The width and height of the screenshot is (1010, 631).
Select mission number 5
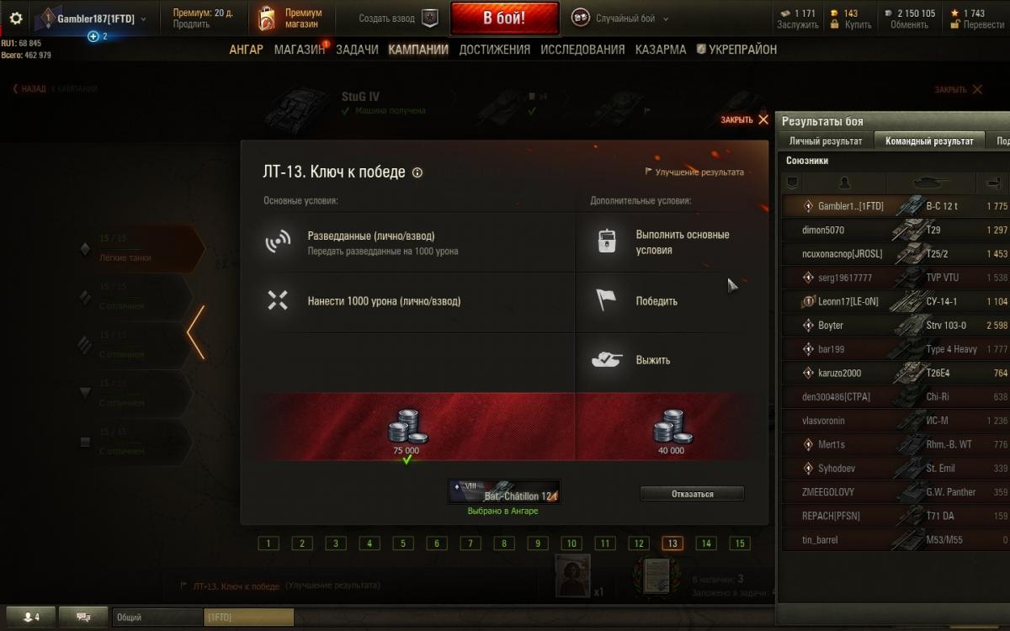[x=402, y=544]
